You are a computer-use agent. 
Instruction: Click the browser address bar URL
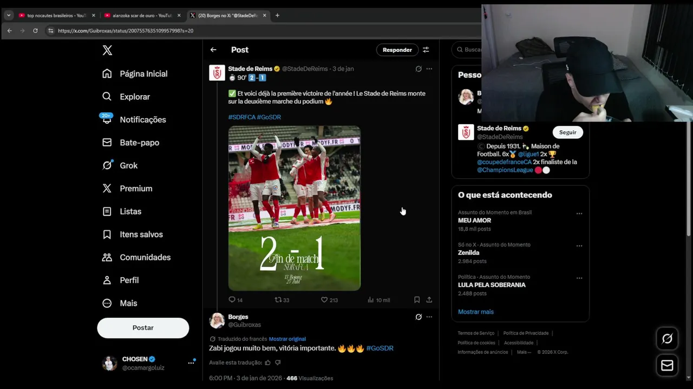(126, 31)
